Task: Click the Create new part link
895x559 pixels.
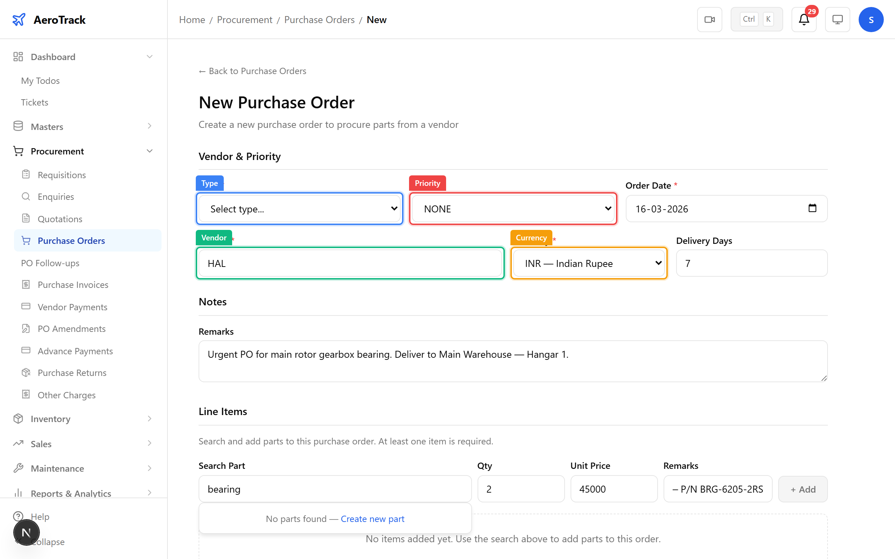Action: (372, 519)
